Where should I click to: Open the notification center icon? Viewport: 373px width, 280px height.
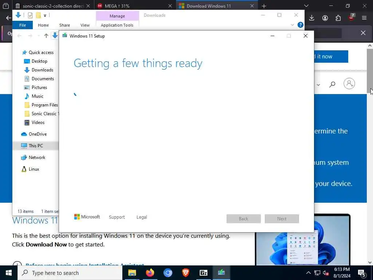[x=362, y=273]
